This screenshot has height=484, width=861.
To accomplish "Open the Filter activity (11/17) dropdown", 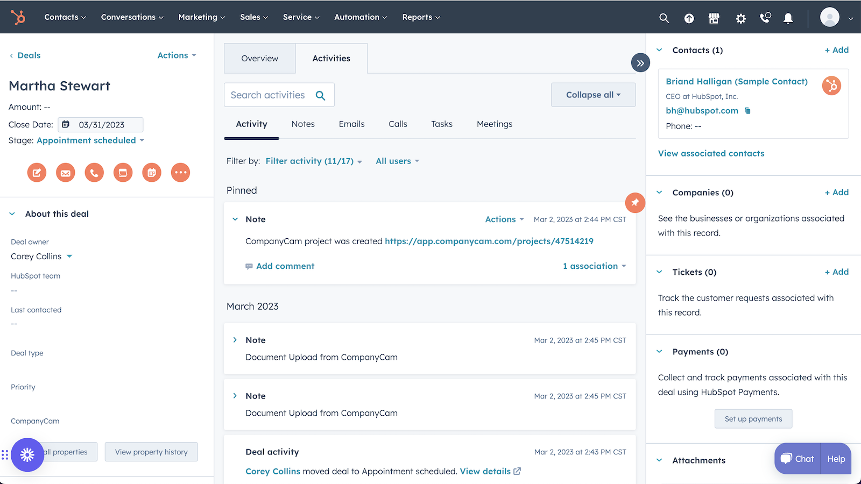I will click(x=313, y=161).
